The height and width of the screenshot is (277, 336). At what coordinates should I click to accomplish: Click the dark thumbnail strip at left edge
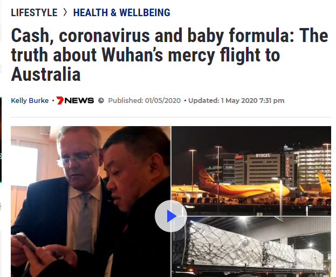[1, 140]
